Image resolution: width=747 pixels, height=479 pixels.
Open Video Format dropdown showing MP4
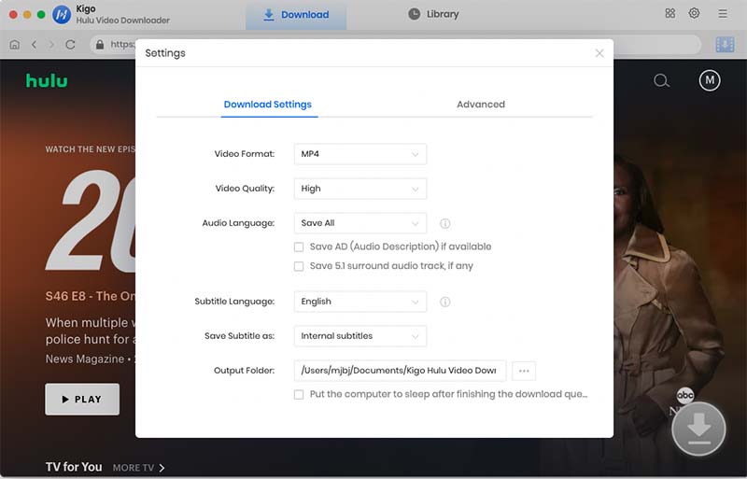[360, 154]
